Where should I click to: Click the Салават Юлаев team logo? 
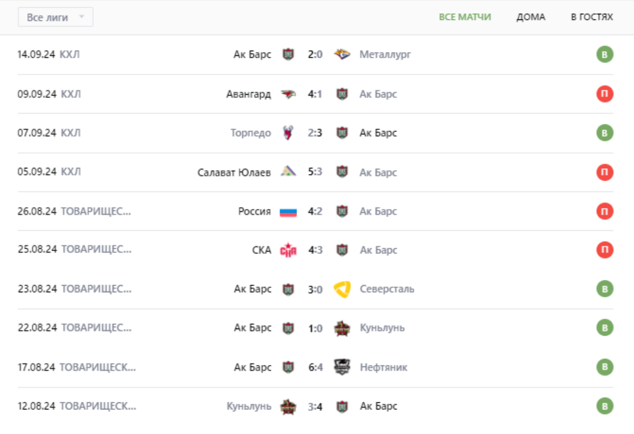coord(288,172)
